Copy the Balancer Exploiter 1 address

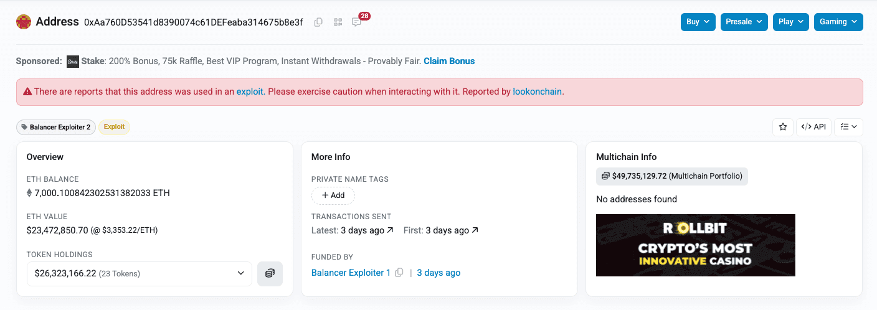[399, 273]
